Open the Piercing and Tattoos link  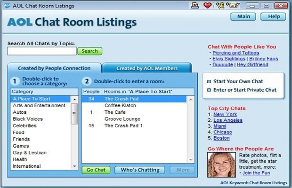coord(236,53)
